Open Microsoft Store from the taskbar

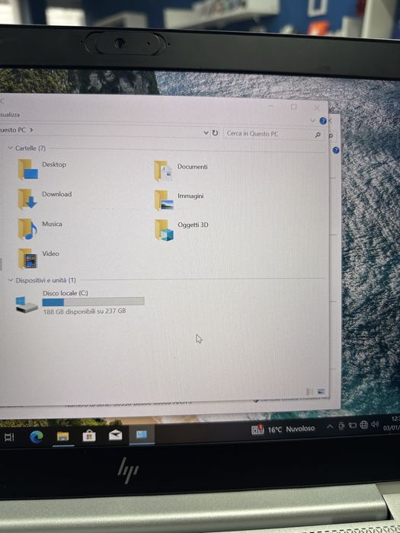tap(89, 436)
